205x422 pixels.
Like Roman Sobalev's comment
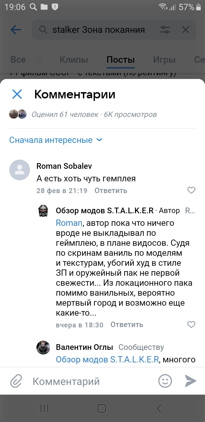tap(191, 190)
